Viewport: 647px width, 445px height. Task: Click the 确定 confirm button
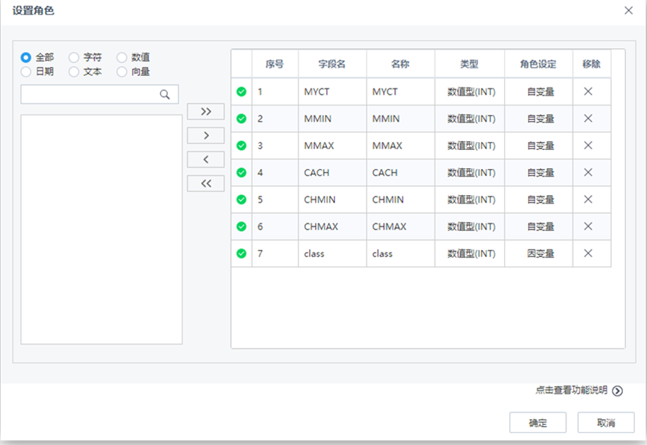537,422
